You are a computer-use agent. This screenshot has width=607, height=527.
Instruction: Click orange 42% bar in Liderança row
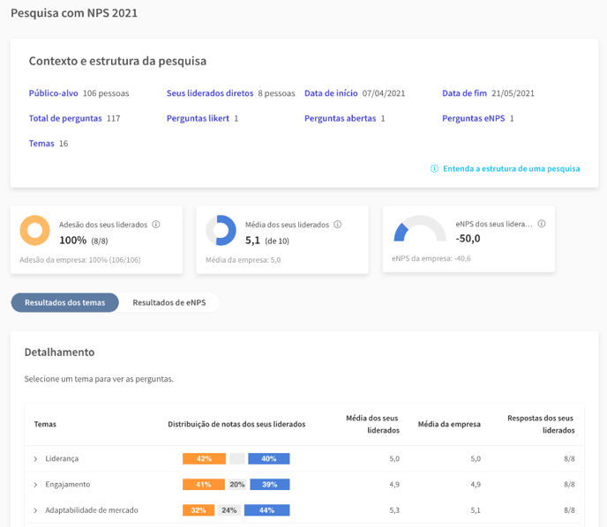204,459
